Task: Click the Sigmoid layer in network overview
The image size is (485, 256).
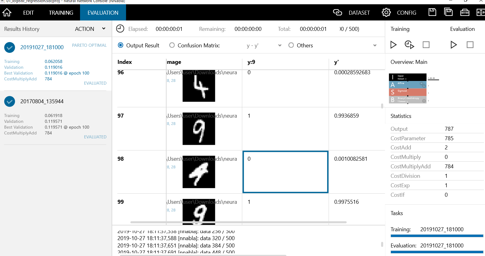Action: [x=408, y=92]
